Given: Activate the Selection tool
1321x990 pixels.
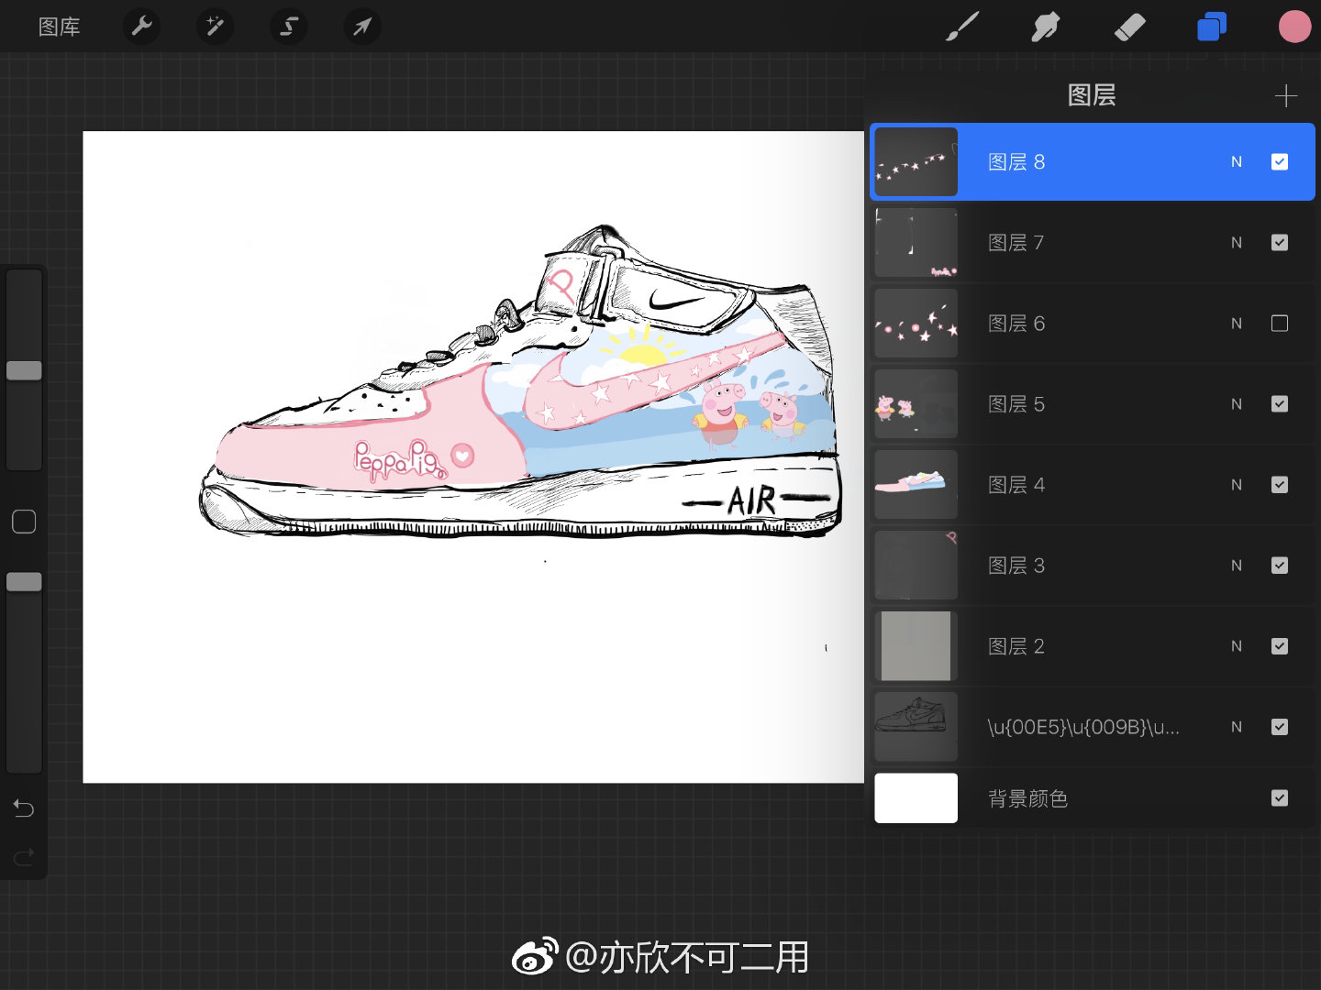Looking at the screenshot, I should tap(289, 27).
